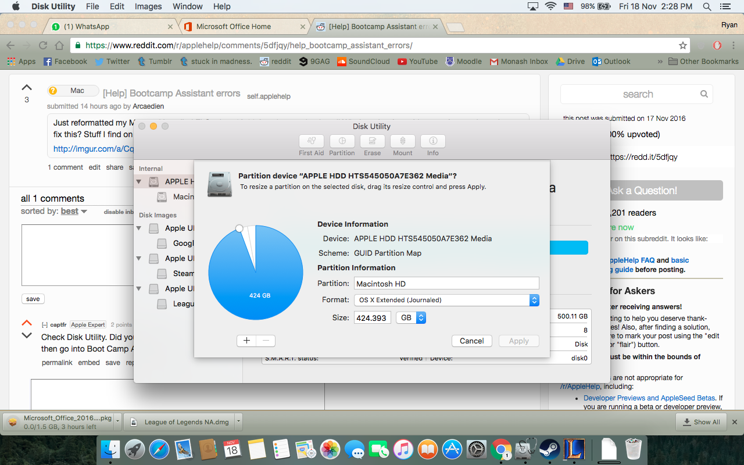Open the Other Bookmarks folder
The image size is (744, 465).
703,61
